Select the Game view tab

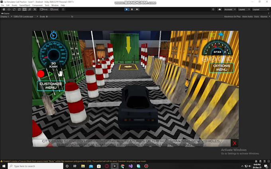pos(5,14)
